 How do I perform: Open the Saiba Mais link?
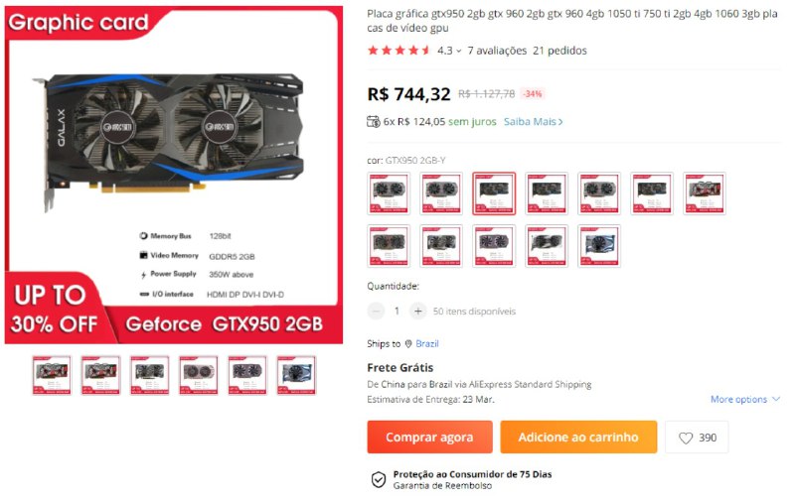click(533, 122)
